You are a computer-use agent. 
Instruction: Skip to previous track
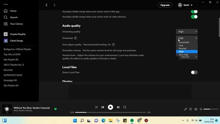pyautogui.click(x=103, y=107)
